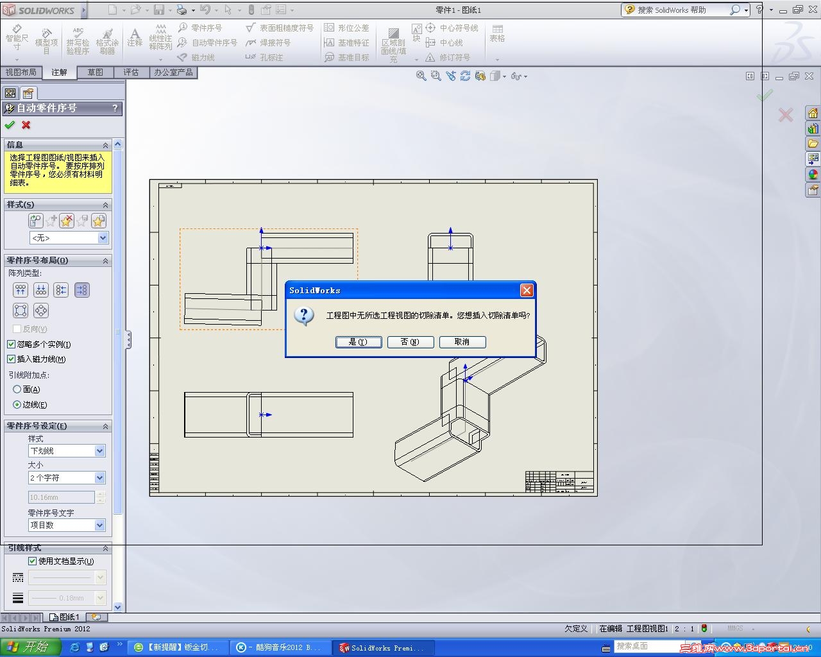Click the SolidWorks Resources home icon
This screenshot has width=821, height=657.
tap(813, 114)
